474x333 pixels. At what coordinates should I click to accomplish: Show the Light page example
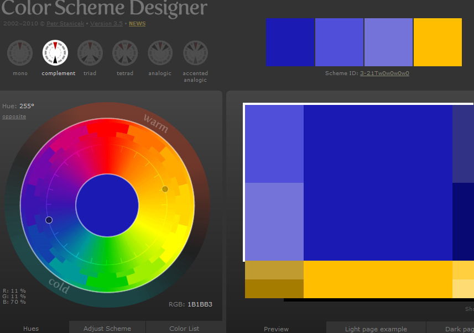click(376, 328)
